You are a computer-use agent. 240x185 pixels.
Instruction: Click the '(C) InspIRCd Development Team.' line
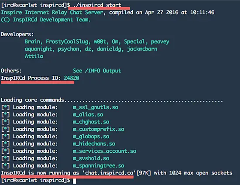(46, 20)
